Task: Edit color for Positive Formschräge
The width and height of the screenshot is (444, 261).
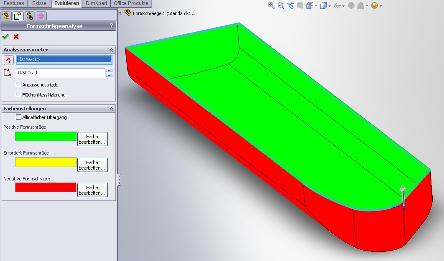Action: click(x=92, y=139)
